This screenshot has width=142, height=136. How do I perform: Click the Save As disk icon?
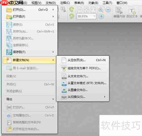point(9,32)
